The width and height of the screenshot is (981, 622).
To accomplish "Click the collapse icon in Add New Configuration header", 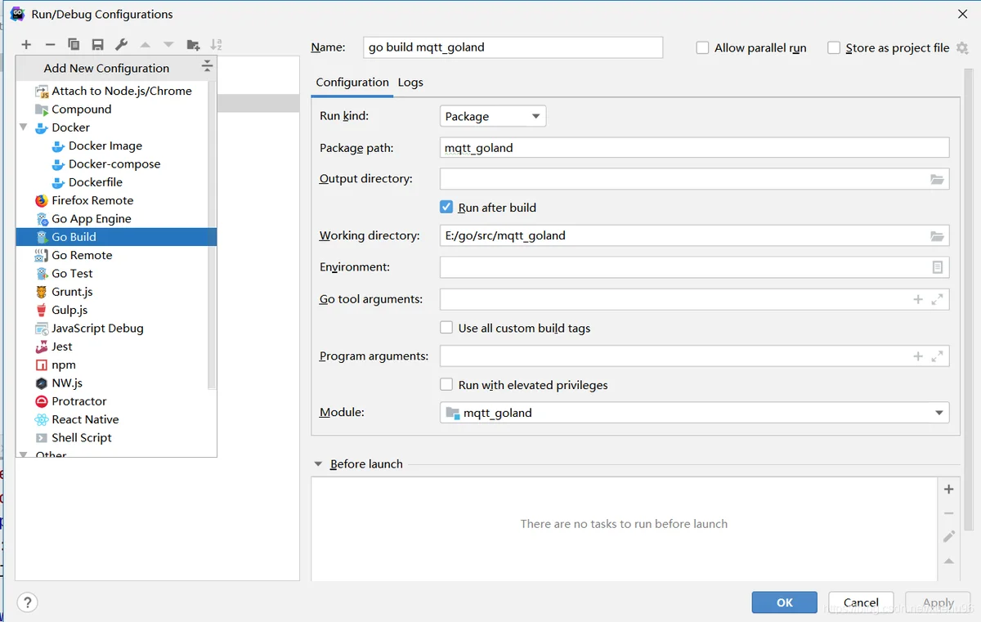I will [207, 66].
